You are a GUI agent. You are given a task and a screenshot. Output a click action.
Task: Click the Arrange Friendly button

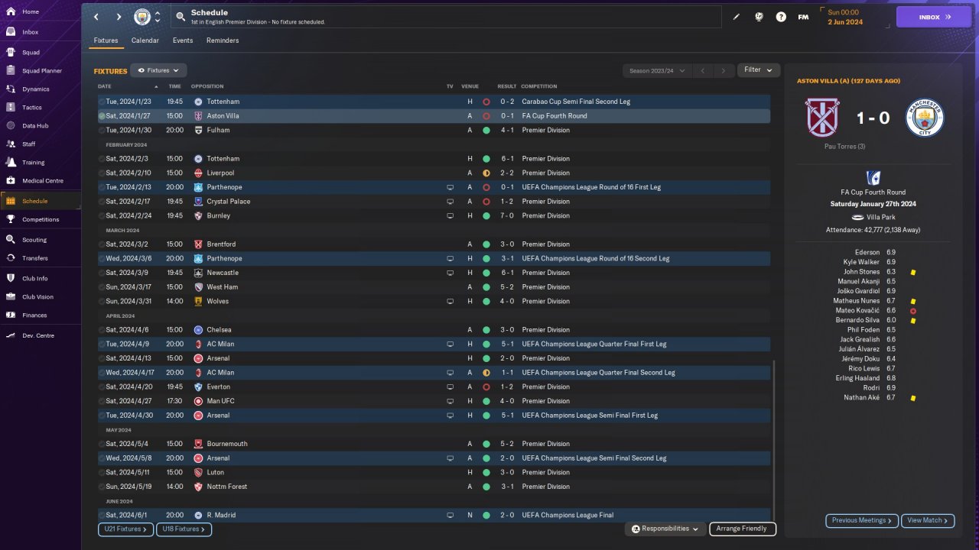tap(742, 529)
